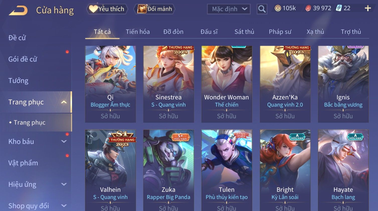Viewport: 378px width, 211px height.
Task: Open Đổi mảnh fragment exchange
Action: pyautogui.click(x=155, y=9)
